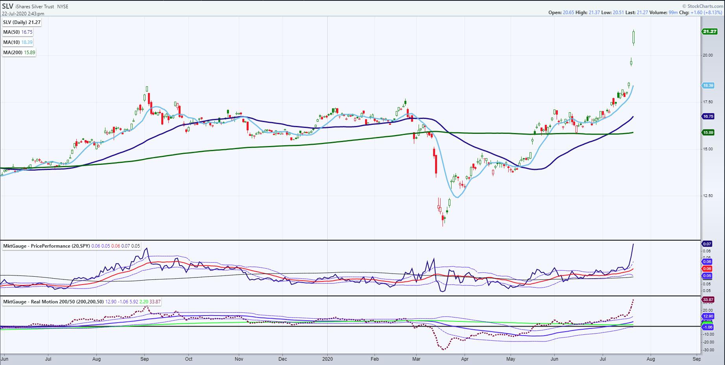Click the dark blue 16.75 axis tag
Viewport: 725px width, 365px height.
(x=708, y=117)
